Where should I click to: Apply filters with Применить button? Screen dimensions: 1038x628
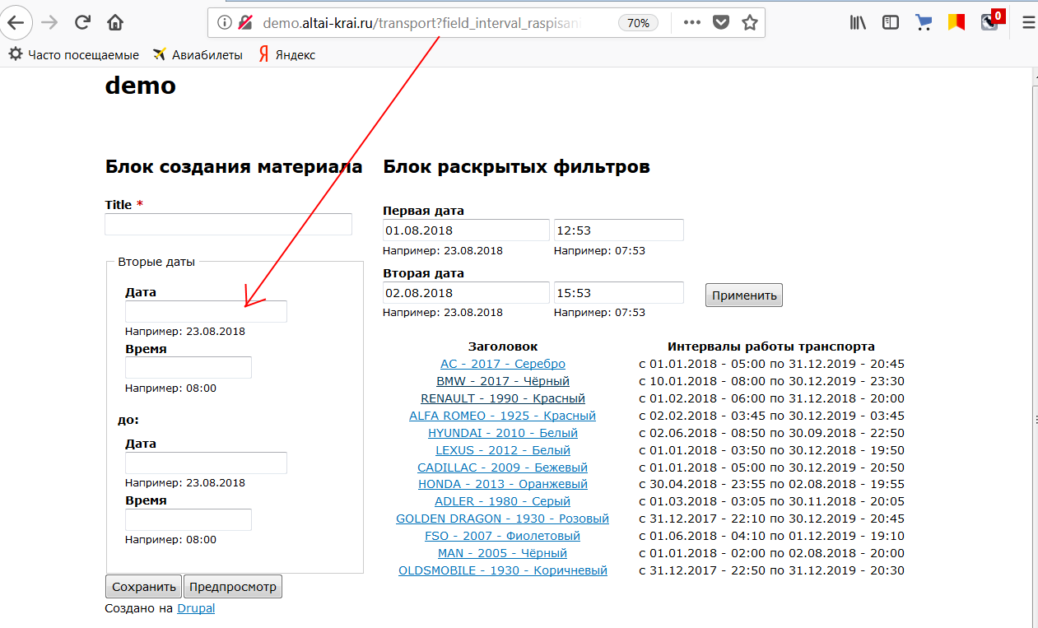(x=744, y=295)
